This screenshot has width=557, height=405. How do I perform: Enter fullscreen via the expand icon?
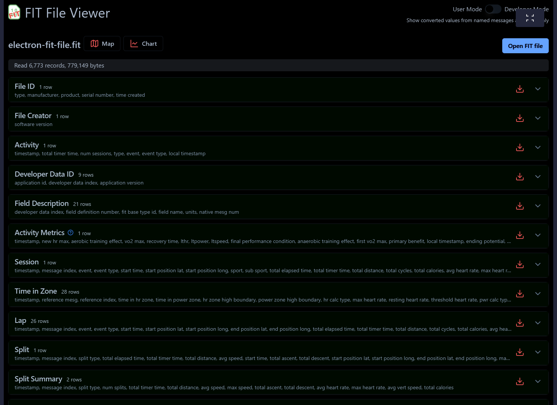(530, 18)
